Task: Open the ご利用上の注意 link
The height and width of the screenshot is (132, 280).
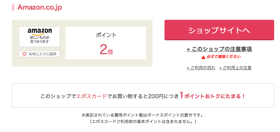Action: point(235,68)
